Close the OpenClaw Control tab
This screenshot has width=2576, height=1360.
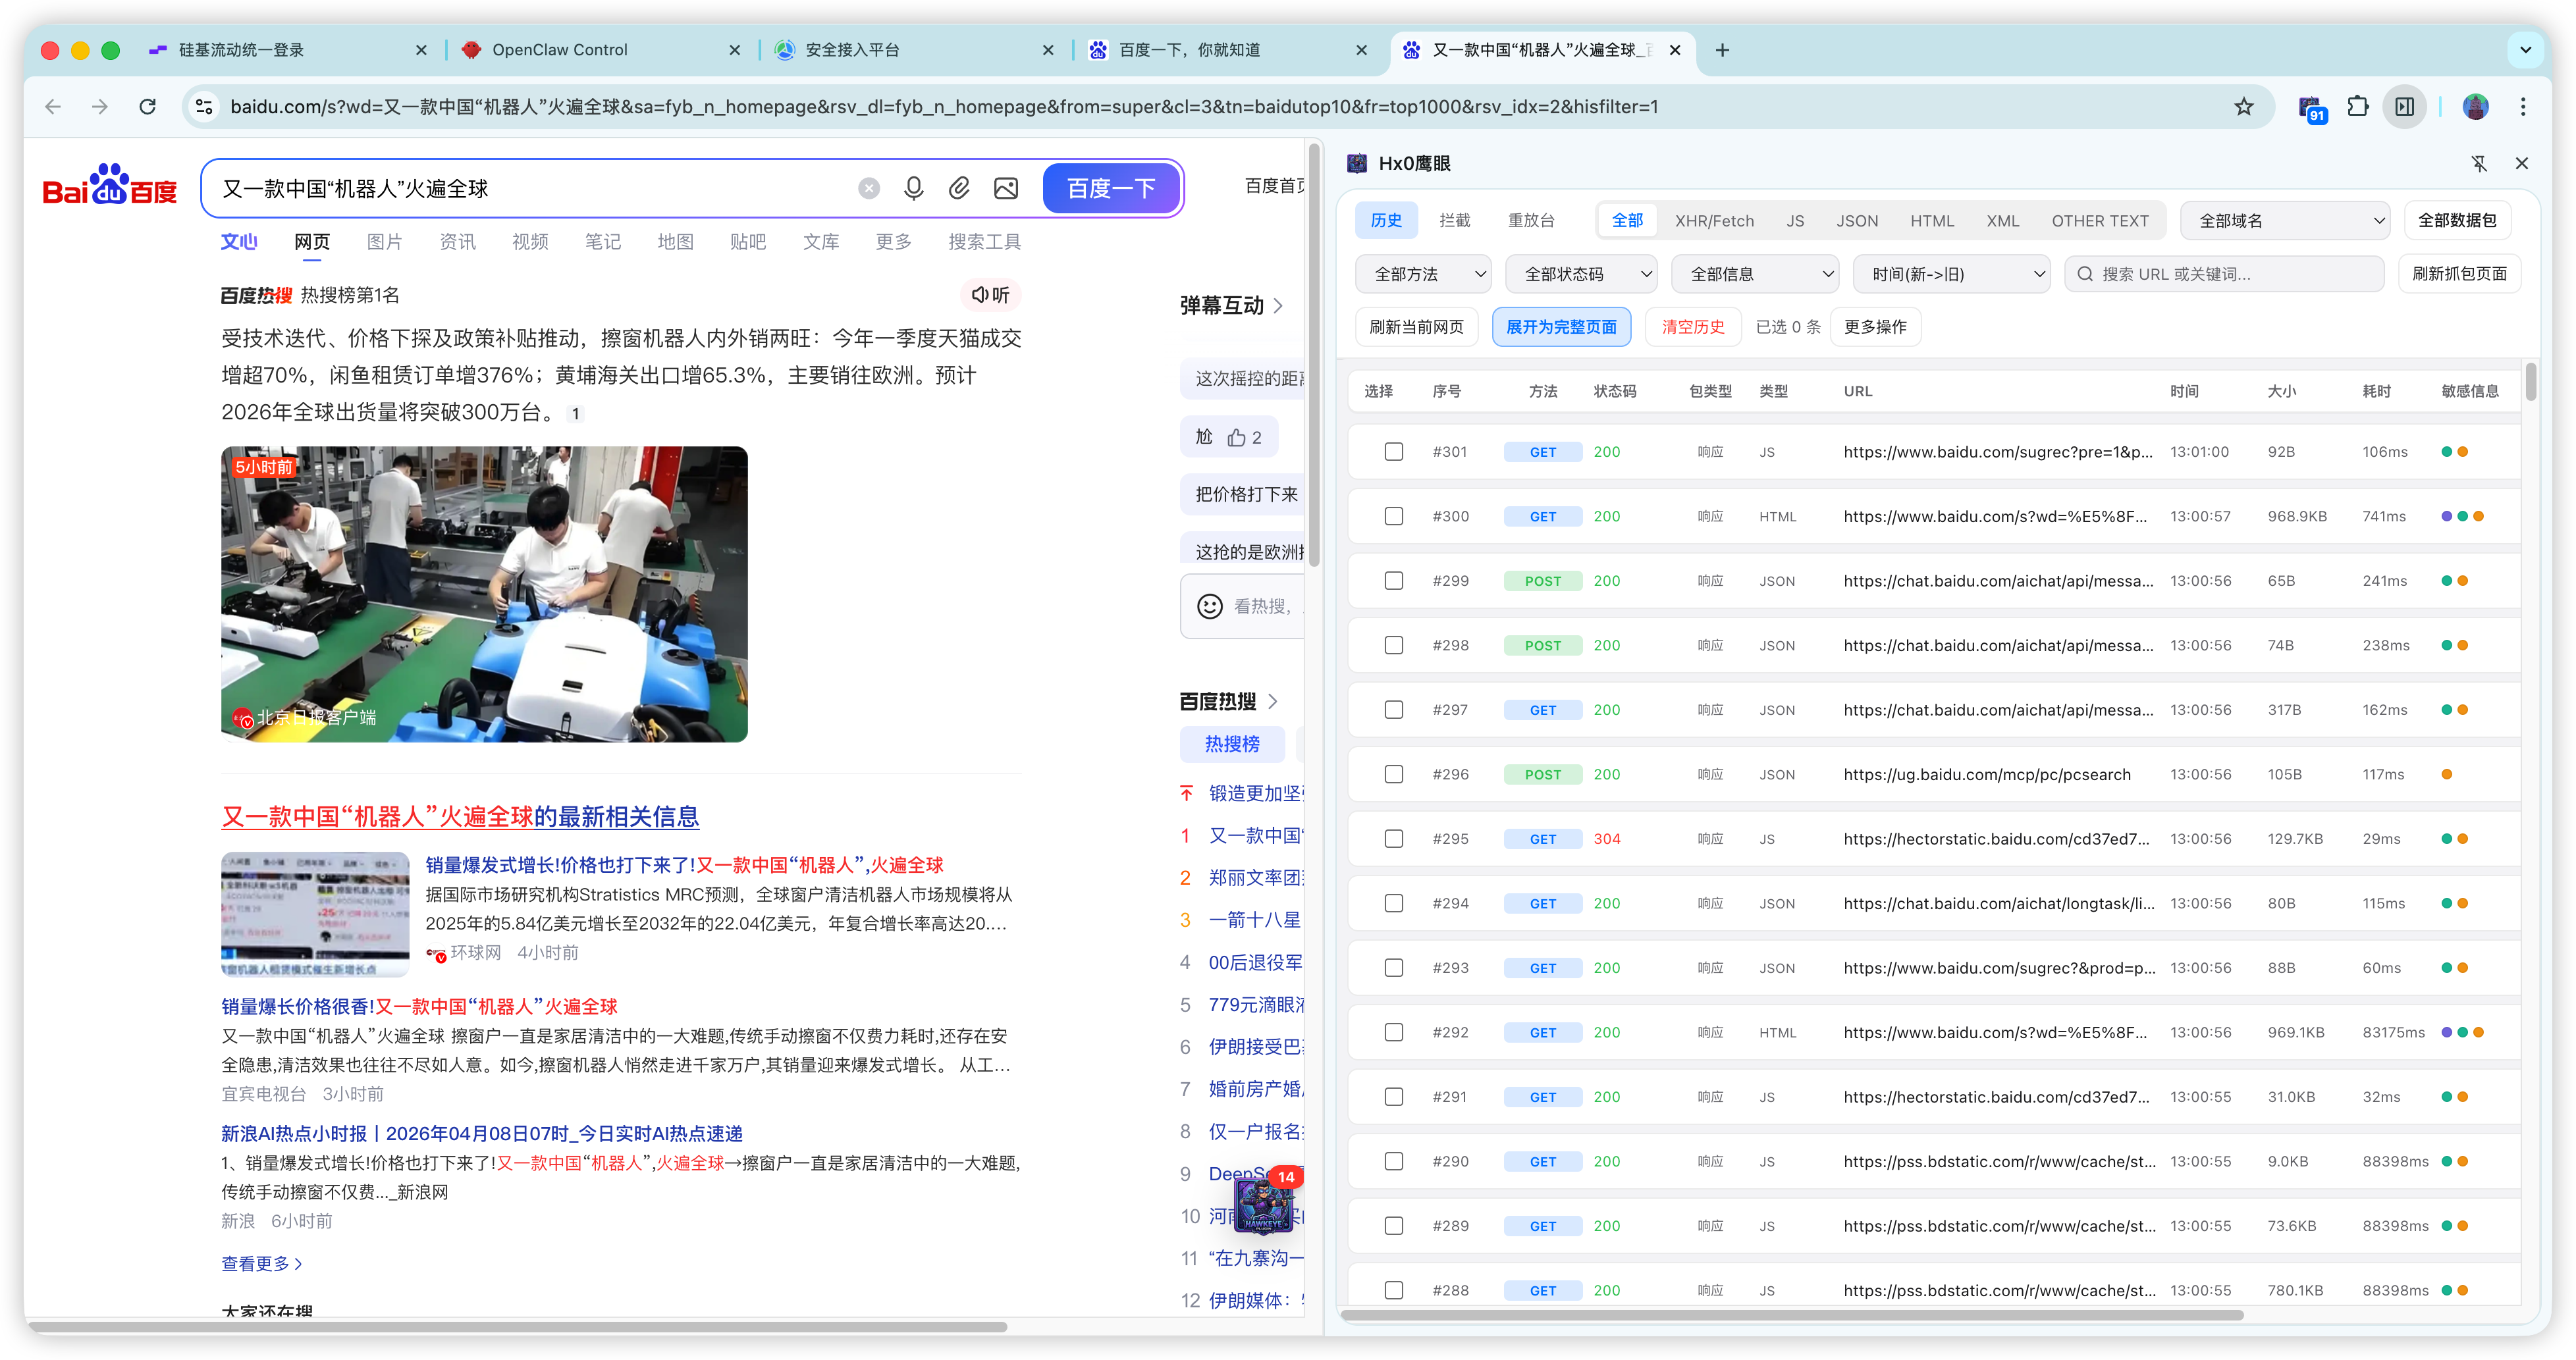(735, 50)
